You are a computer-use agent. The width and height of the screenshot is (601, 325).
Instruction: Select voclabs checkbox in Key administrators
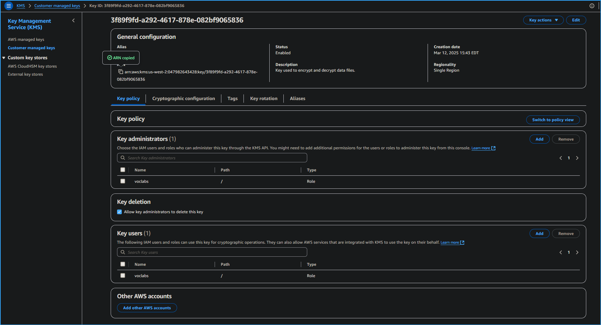click(123, 181)
